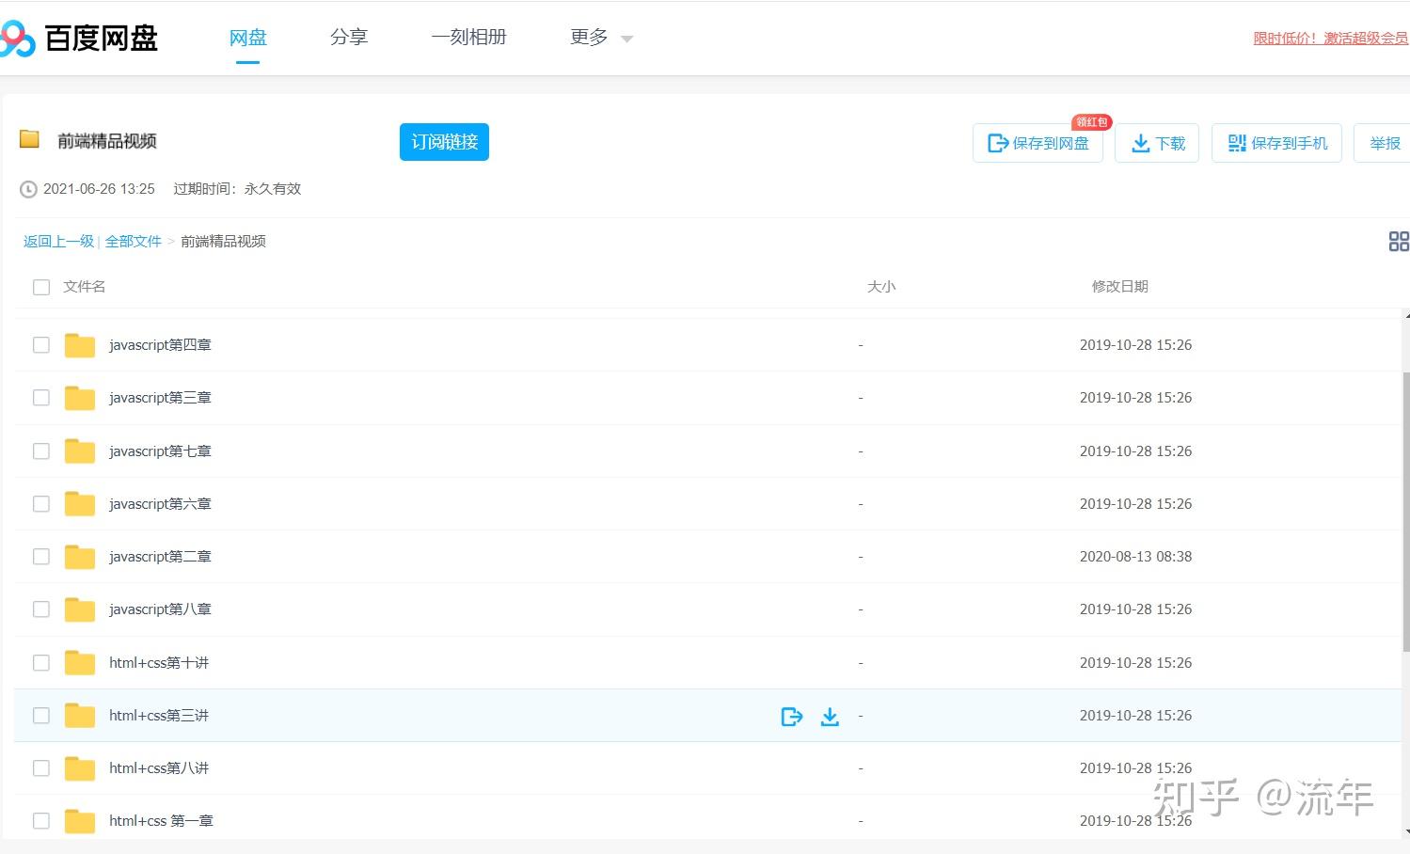Click the 下载 button

[1157, 143]
